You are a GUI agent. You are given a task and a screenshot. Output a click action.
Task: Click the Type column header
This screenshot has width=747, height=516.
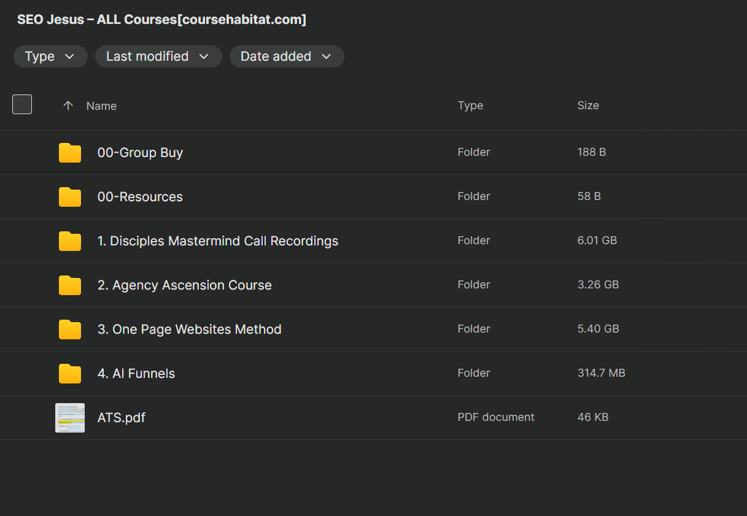tap(470, 106)
